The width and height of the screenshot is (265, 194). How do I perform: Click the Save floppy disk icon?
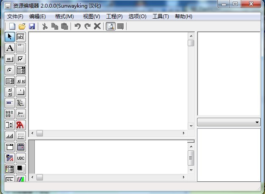tap(32, 26)
